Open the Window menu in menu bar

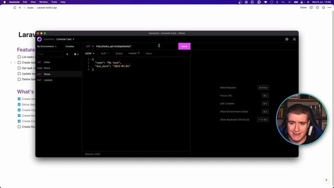click(43, 2)
